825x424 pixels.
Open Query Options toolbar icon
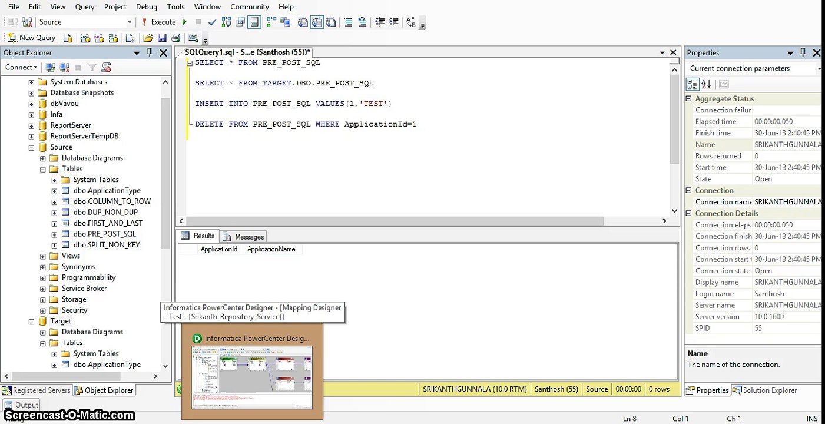coord(240,22)
